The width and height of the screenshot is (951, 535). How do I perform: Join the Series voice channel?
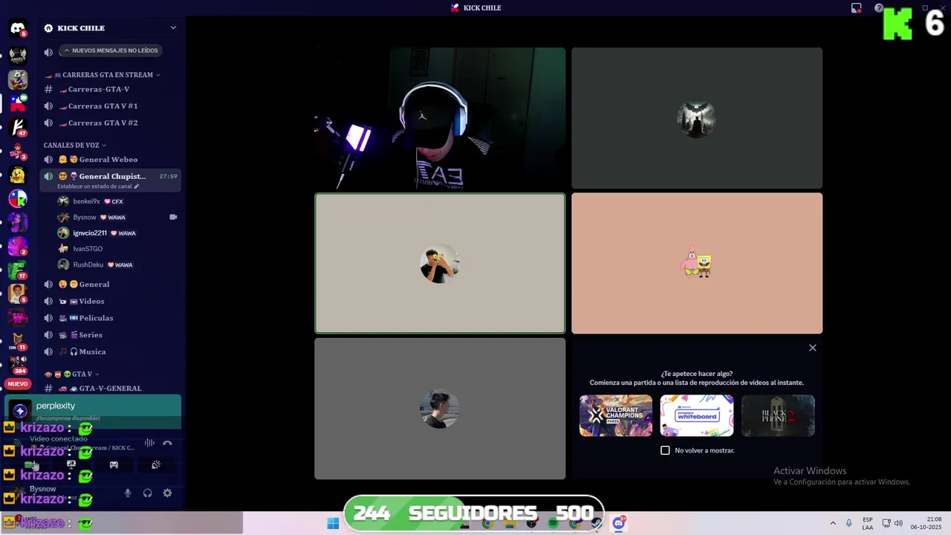[110, 335]
